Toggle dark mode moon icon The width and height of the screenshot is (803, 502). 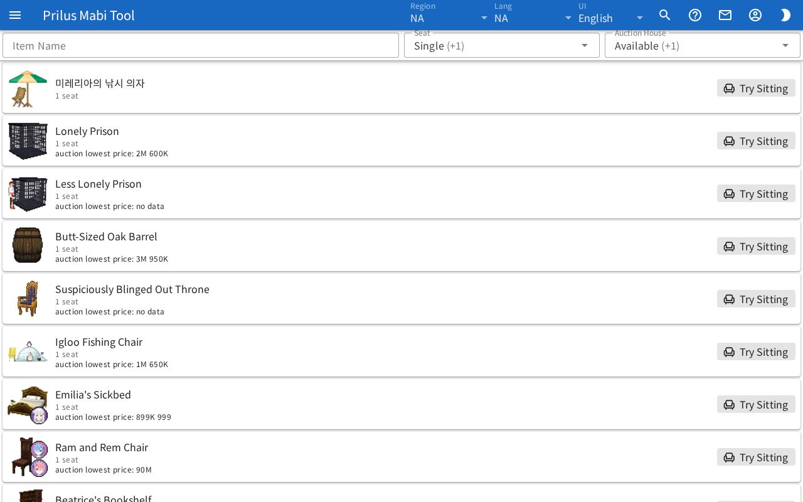tap(785, 15)
